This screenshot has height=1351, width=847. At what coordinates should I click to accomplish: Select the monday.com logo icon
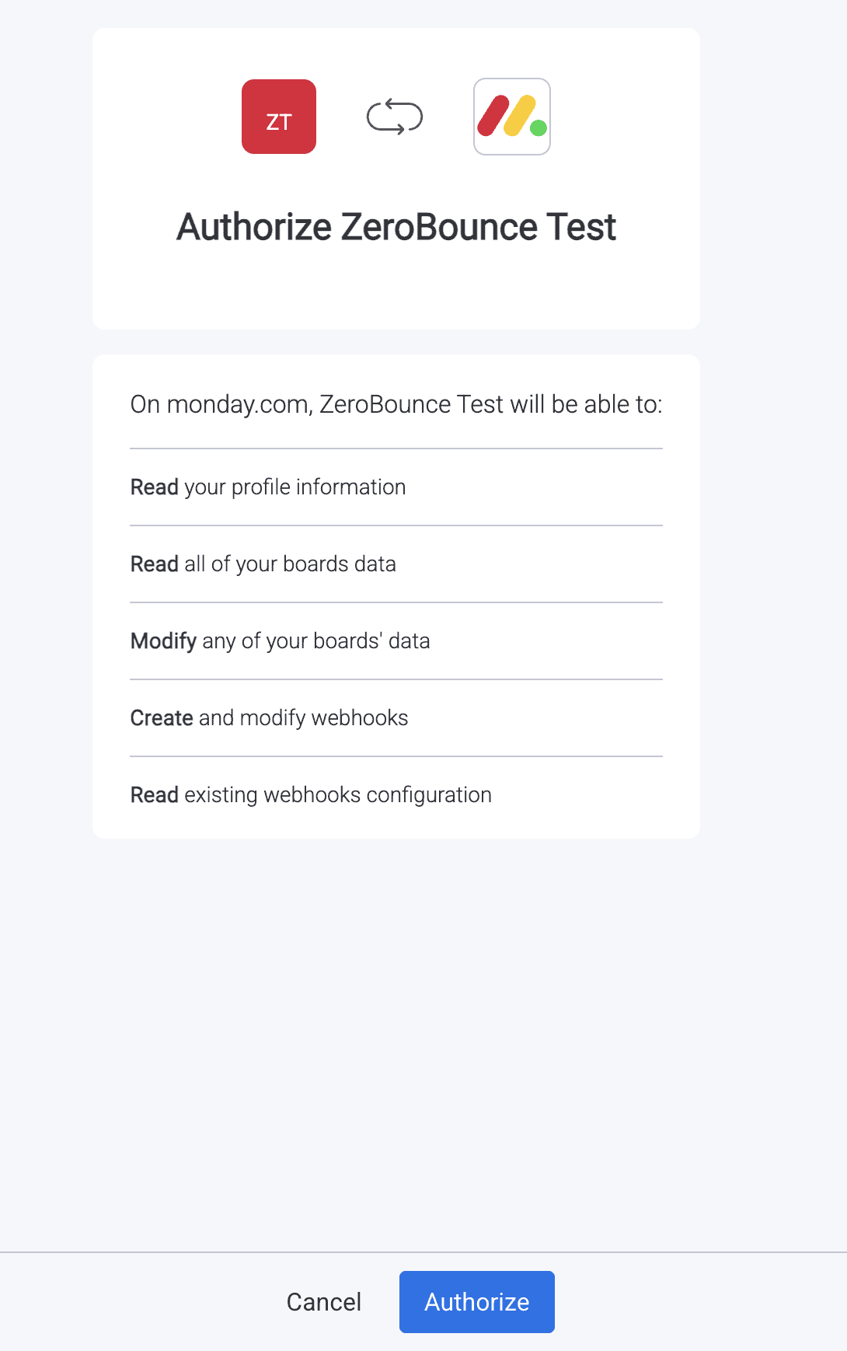(511, 117)
